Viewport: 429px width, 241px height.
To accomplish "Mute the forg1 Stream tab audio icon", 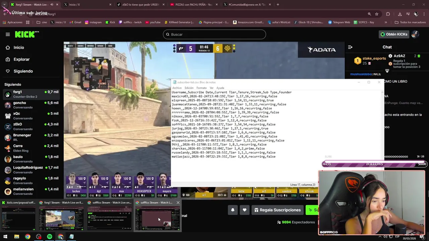I will coord(52,5).
